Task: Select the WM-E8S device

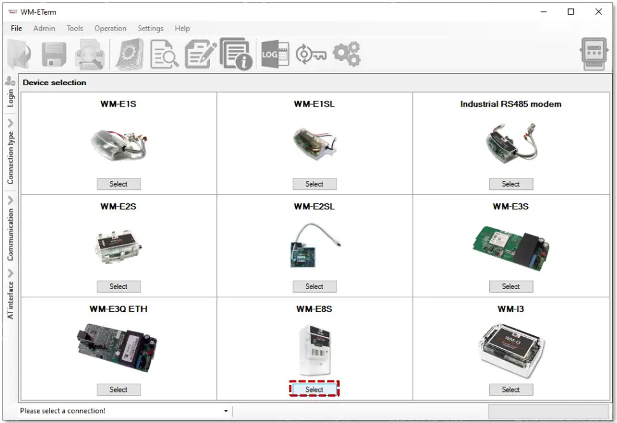Action: [x=314, y=389]
